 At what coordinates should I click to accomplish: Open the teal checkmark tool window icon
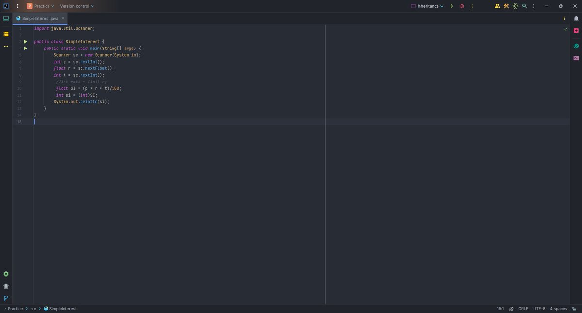(576, 46)
